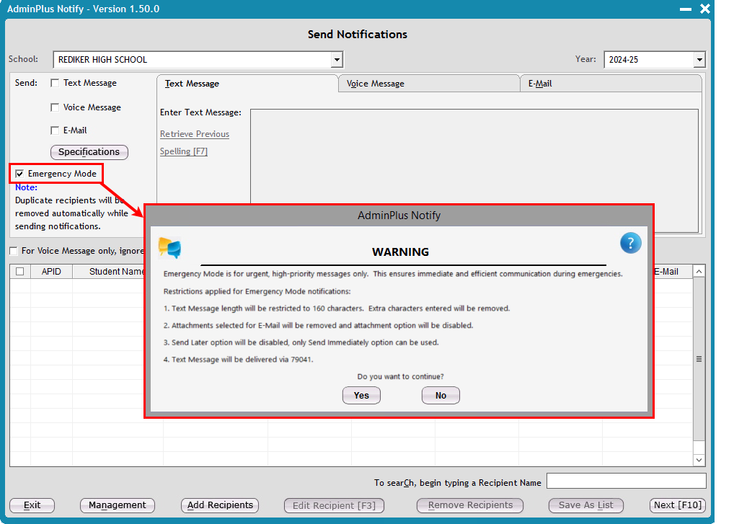Open the School dropdown list
This screenshot has height=524, width=734.
pyautogui.click(x=337, y=60)
